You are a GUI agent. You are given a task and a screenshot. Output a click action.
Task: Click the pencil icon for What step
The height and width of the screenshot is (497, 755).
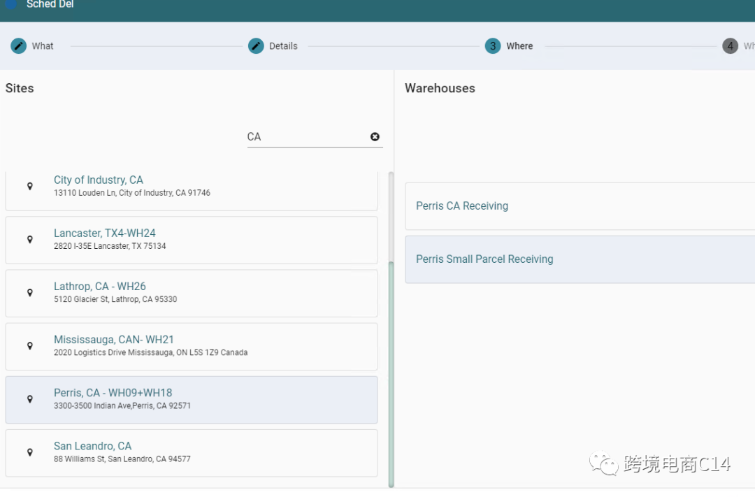coord(18,46)
